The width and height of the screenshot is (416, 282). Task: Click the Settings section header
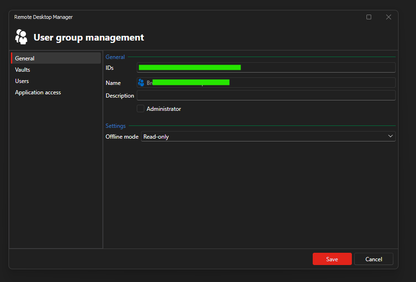coord(116,126)
